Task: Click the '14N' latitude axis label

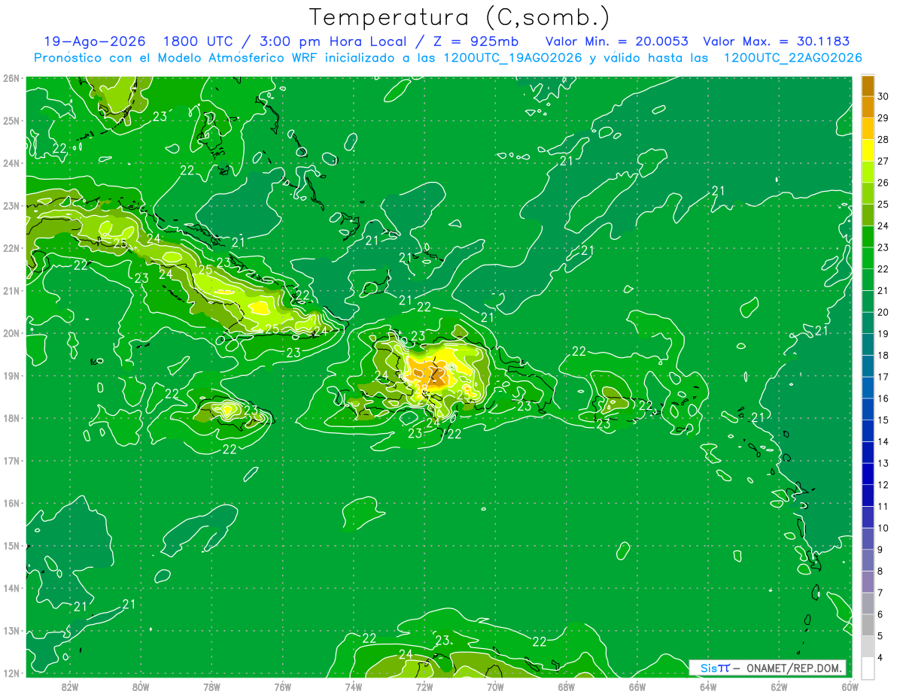Action: (12, 588)
